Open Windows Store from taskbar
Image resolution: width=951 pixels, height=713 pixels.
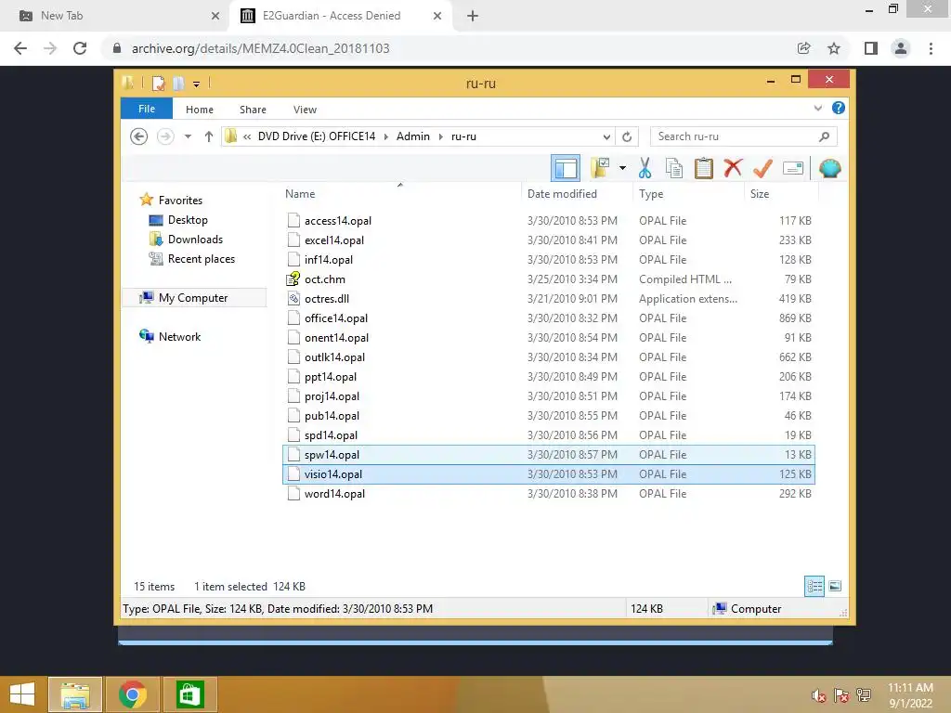189,694
